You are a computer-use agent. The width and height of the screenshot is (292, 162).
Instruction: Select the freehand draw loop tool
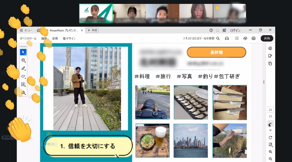[23, 76]
